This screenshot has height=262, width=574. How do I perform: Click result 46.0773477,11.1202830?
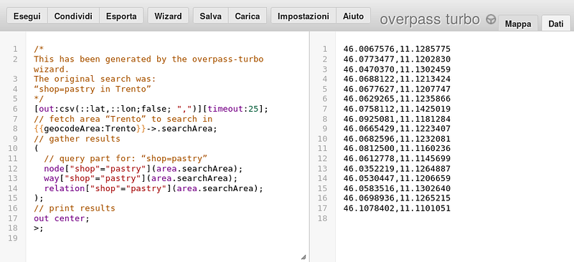click(397, 59)
